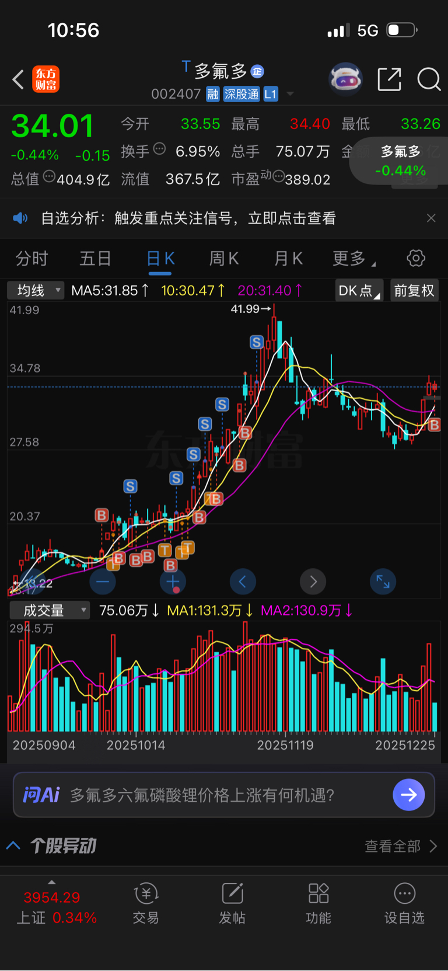The image size is (448, 971).
Task: Go back using the left arrow
Action: (18, 79)
